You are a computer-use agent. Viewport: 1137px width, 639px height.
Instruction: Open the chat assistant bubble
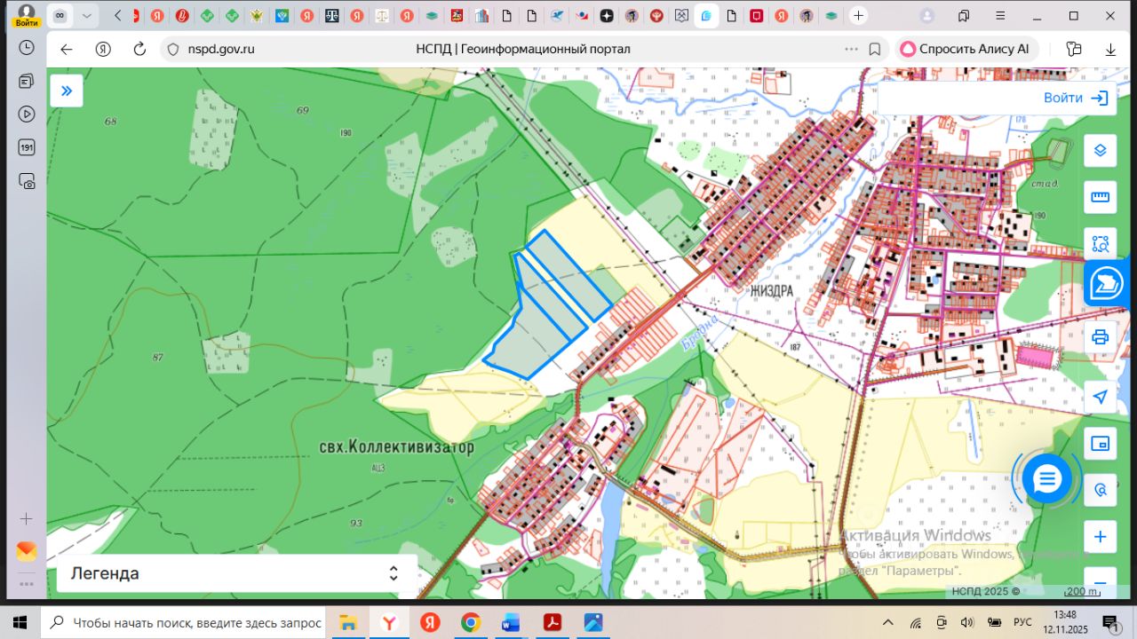[x=1047, y=479]
